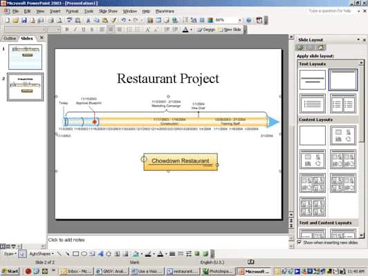This screenshot has width=368, height=276.
Task: Click the Paste clipboard icon
Action: [104, 20]
